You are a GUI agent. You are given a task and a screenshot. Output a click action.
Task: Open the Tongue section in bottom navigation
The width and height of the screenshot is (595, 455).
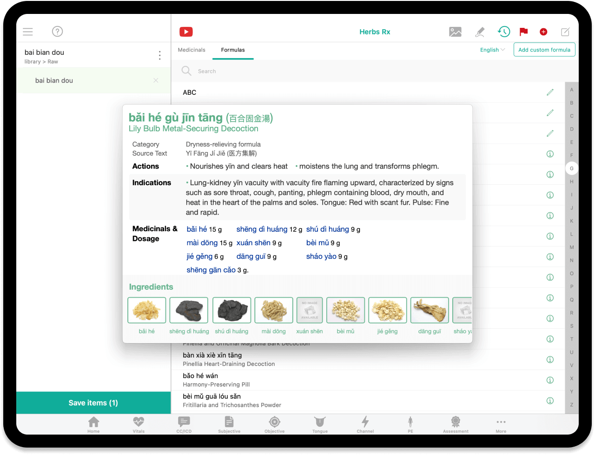click(320, 424)
